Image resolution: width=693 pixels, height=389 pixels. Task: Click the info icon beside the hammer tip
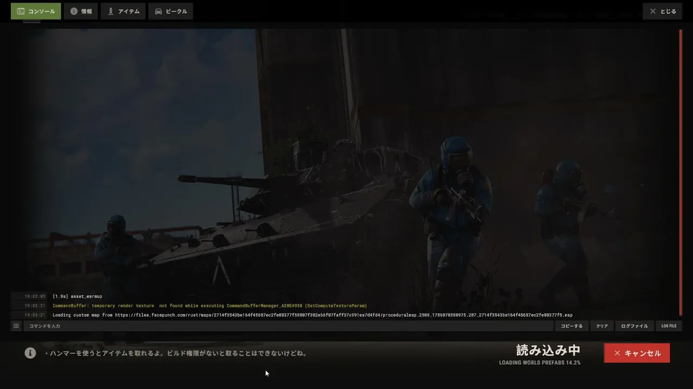click(x=30, y=353)
